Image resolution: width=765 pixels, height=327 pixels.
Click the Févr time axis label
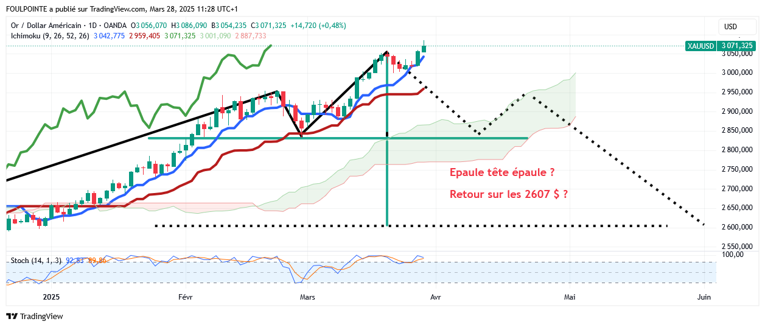coord(186,297)
